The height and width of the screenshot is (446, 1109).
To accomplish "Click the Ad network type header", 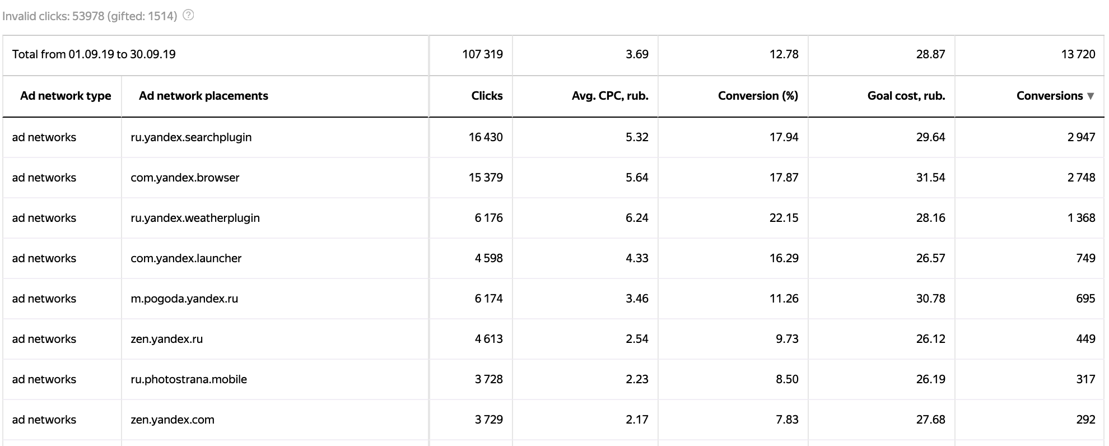I will click(x=66, y=96).
